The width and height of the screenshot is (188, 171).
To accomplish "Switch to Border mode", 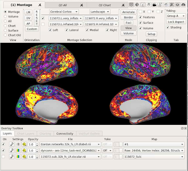I will [x=129, y=17].
